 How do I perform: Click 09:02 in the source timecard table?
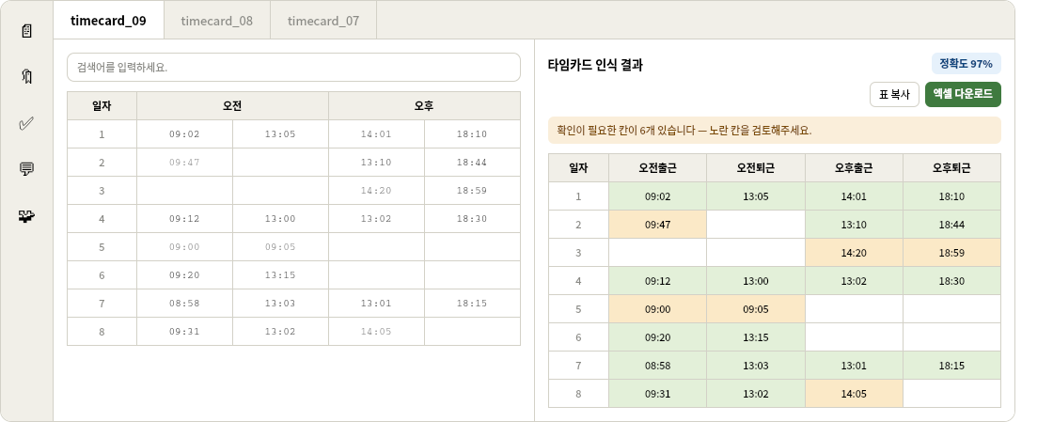tap(184, 134)
